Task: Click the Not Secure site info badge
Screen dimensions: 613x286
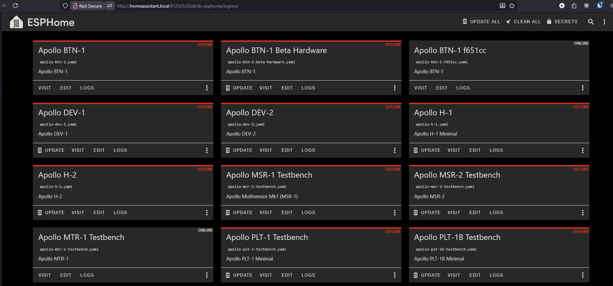Action: pyautogui.click(x=88, y=6)
